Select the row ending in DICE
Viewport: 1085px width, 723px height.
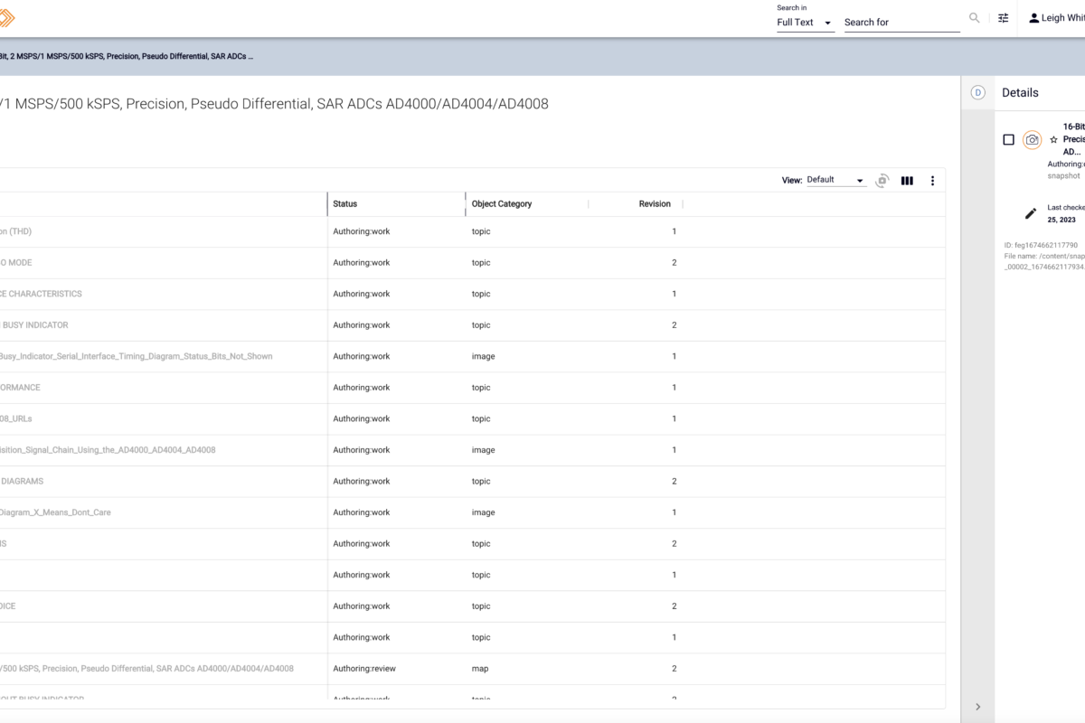point(472,606)
